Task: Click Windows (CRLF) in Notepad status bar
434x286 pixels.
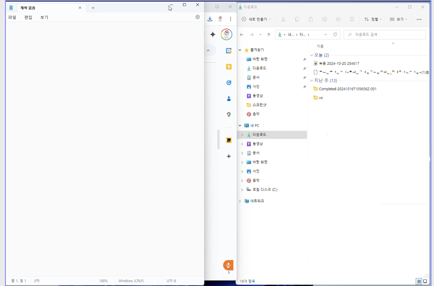Action: click(x=131, y=281)
